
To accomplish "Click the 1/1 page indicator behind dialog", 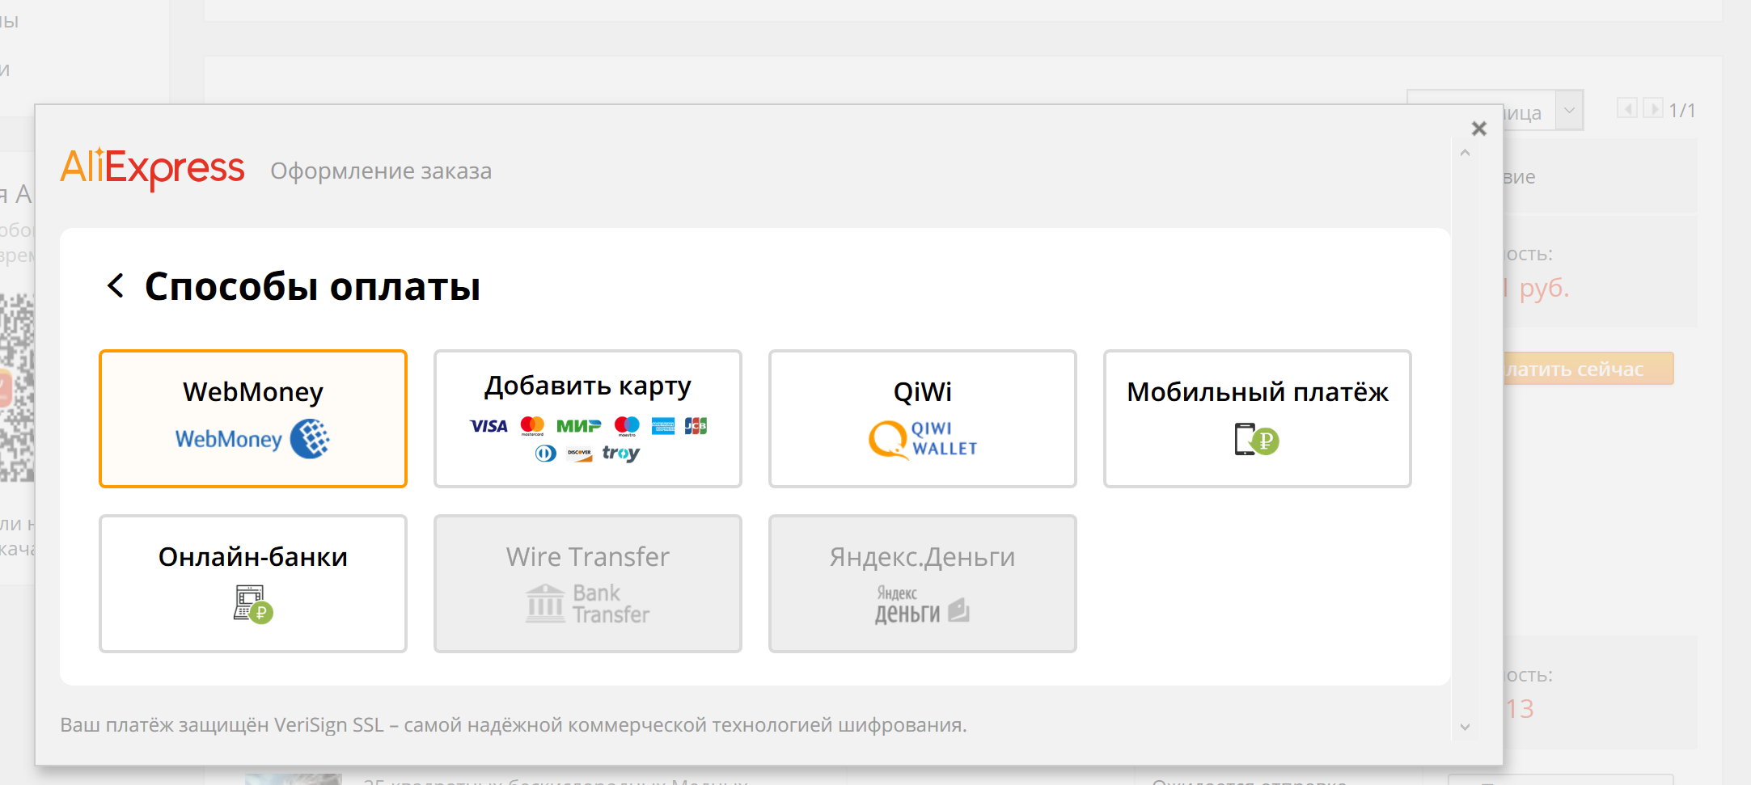I will (1682, 110).
